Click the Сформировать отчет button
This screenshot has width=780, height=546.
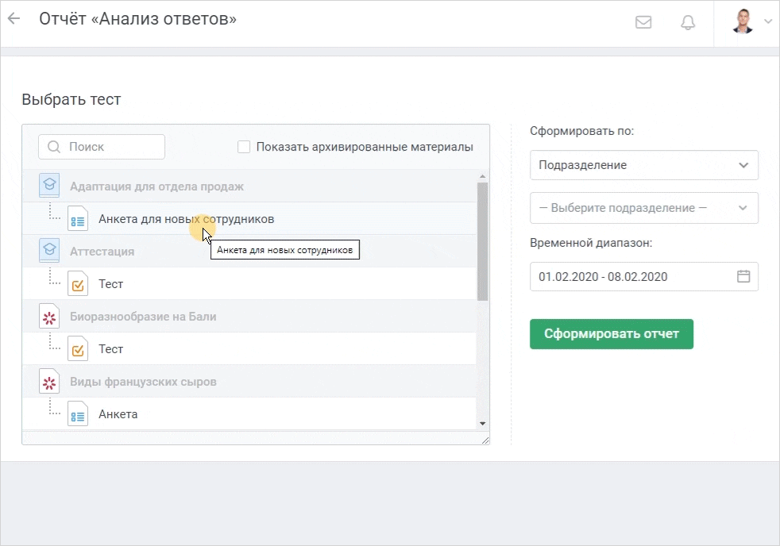[612, 334]
